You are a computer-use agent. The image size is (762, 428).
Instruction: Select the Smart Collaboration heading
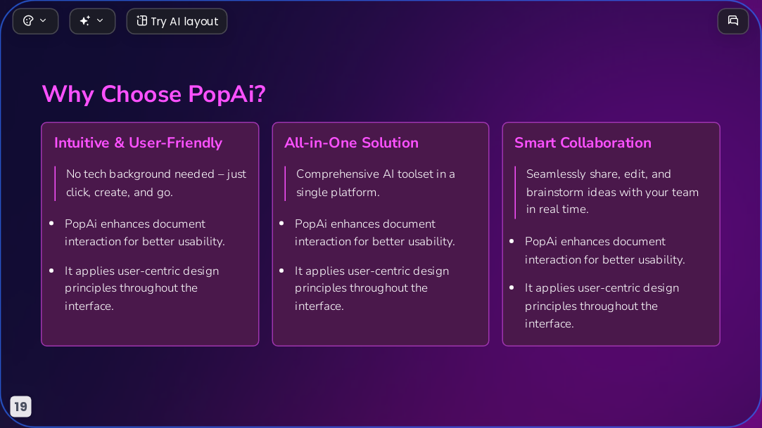point(583,143)
